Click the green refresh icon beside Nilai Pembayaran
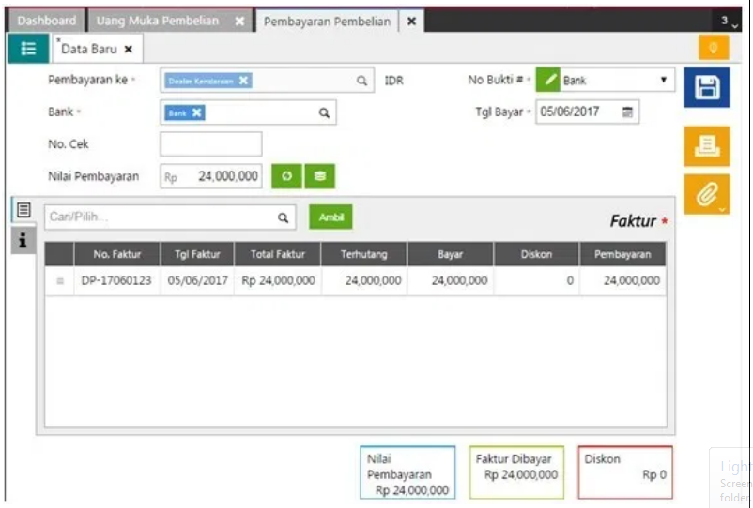Screen dimensions: 753x508 pos(286,176)
